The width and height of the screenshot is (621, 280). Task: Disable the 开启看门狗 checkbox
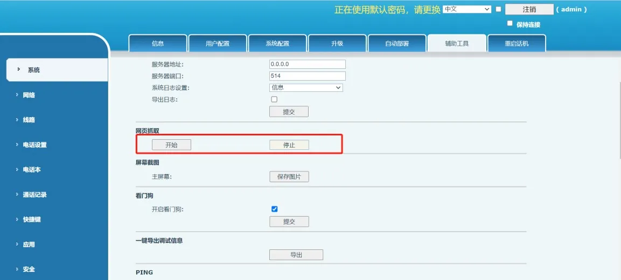point(274,209)
